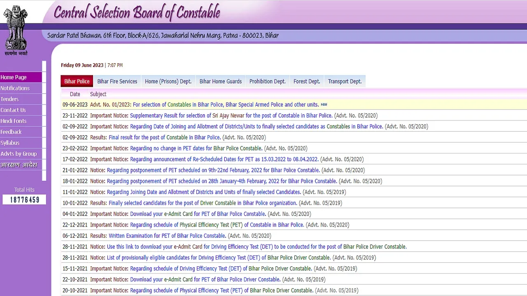Screen dimensions: 527x296
Task: Select the Transport Dept. tab
Action: point(345,81)
